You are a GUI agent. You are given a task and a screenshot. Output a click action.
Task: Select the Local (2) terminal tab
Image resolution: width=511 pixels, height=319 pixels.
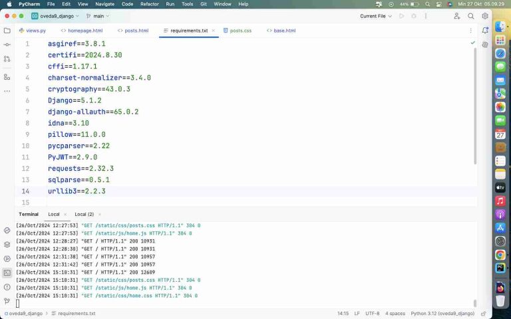point(84,214)
